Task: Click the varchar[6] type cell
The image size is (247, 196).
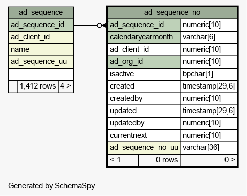Action: (209, 37)
